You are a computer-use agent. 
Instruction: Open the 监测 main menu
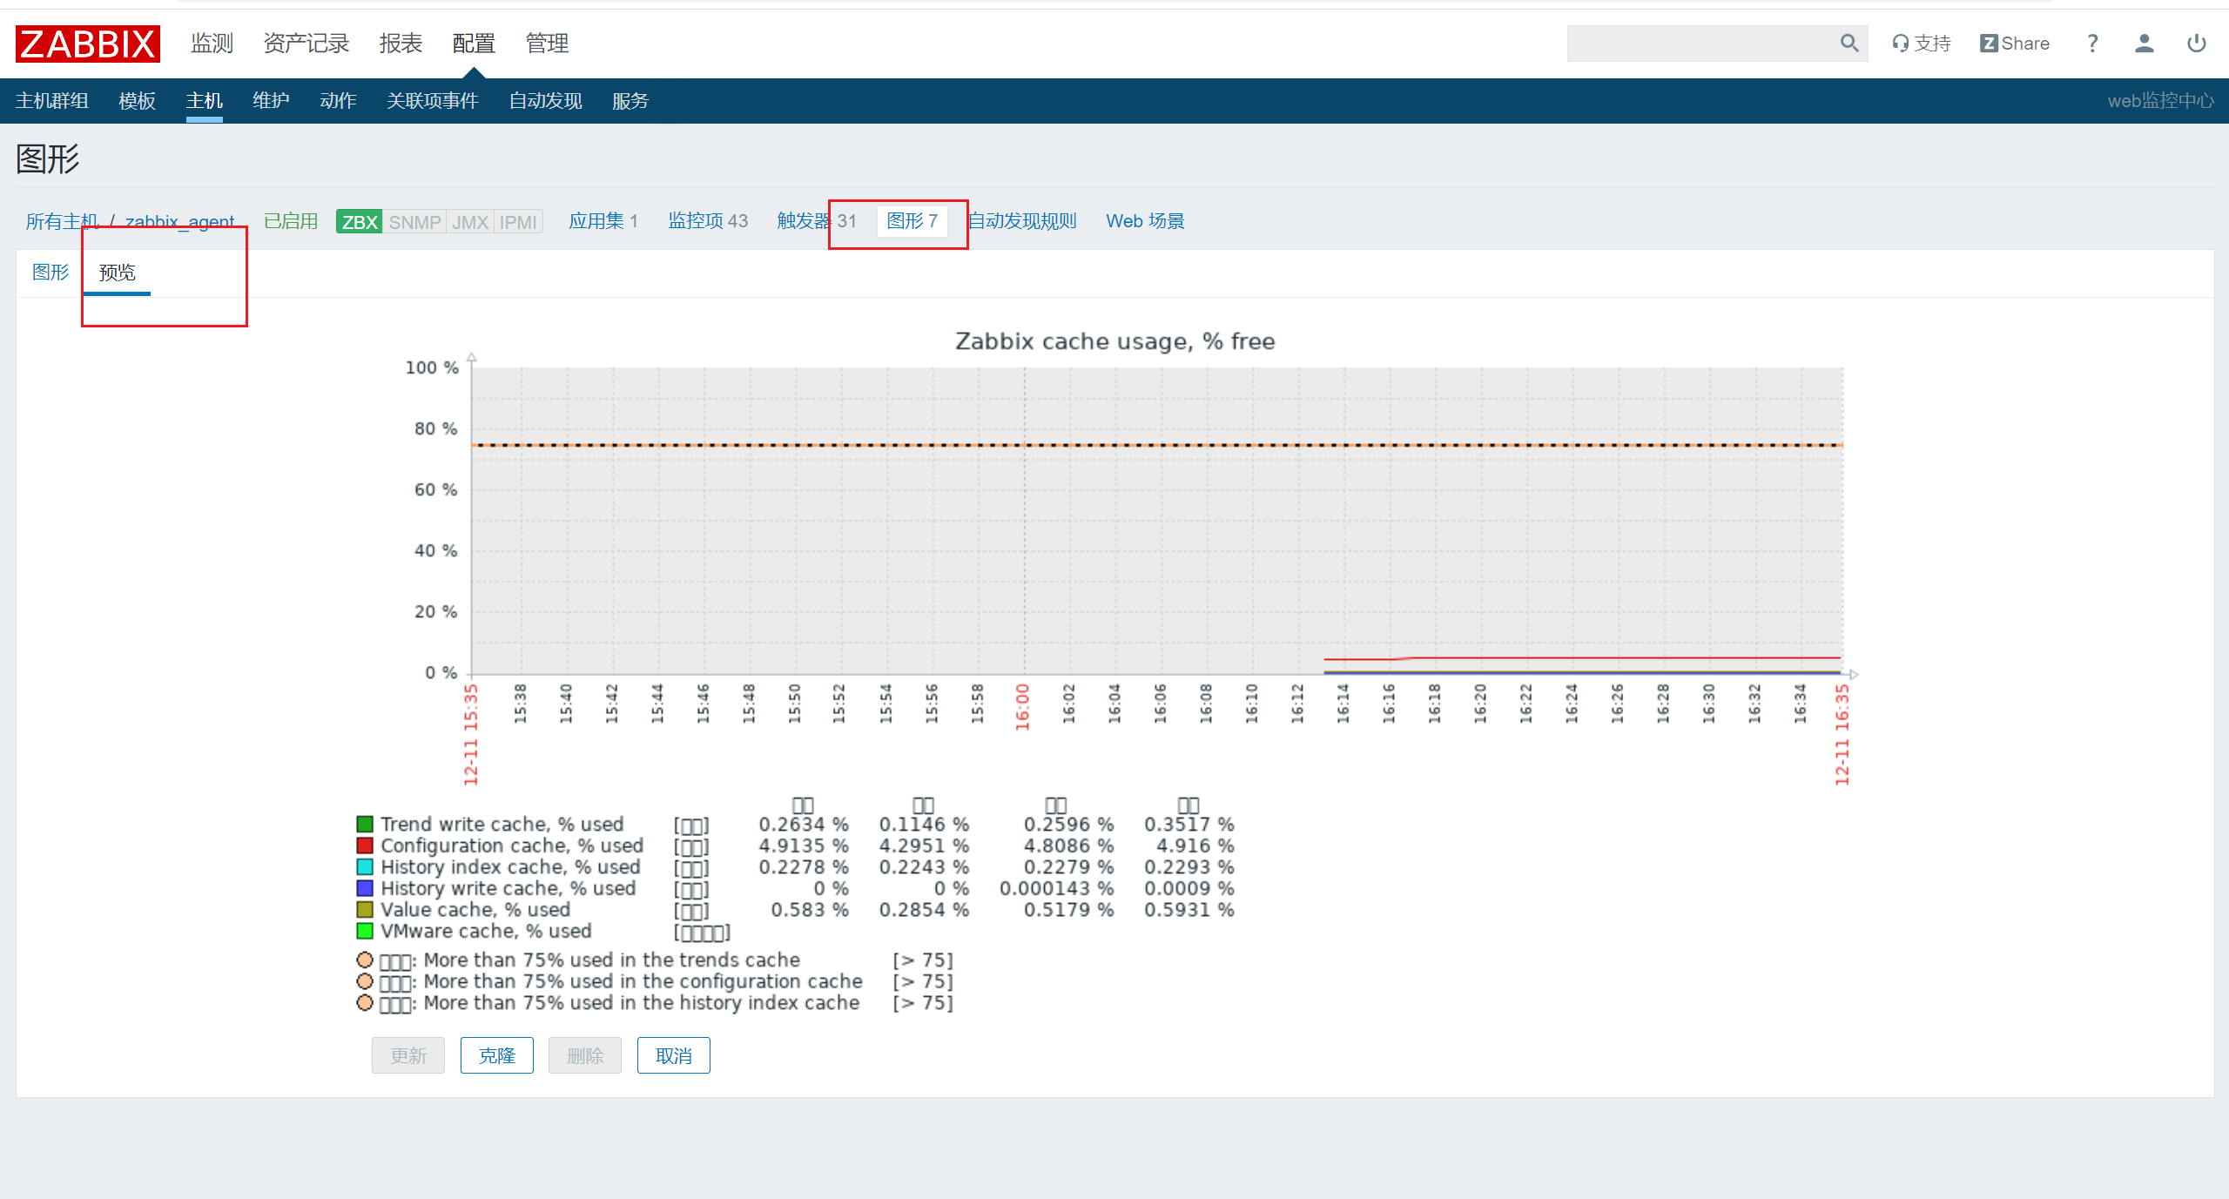click(212, 44)
